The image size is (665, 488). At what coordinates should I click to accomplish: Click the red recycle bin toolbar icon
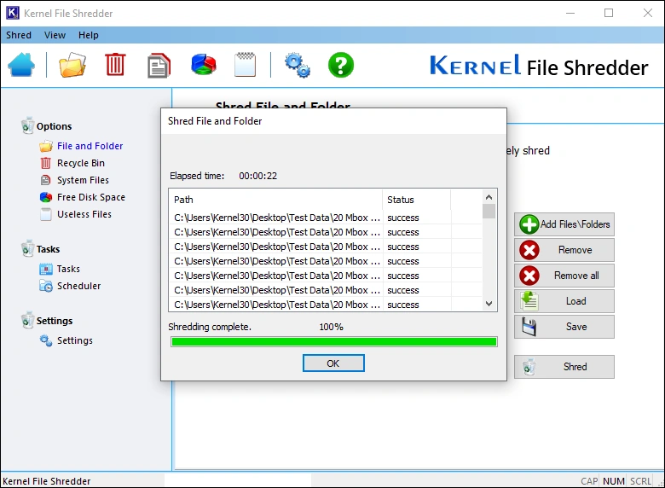pos(115,65)
